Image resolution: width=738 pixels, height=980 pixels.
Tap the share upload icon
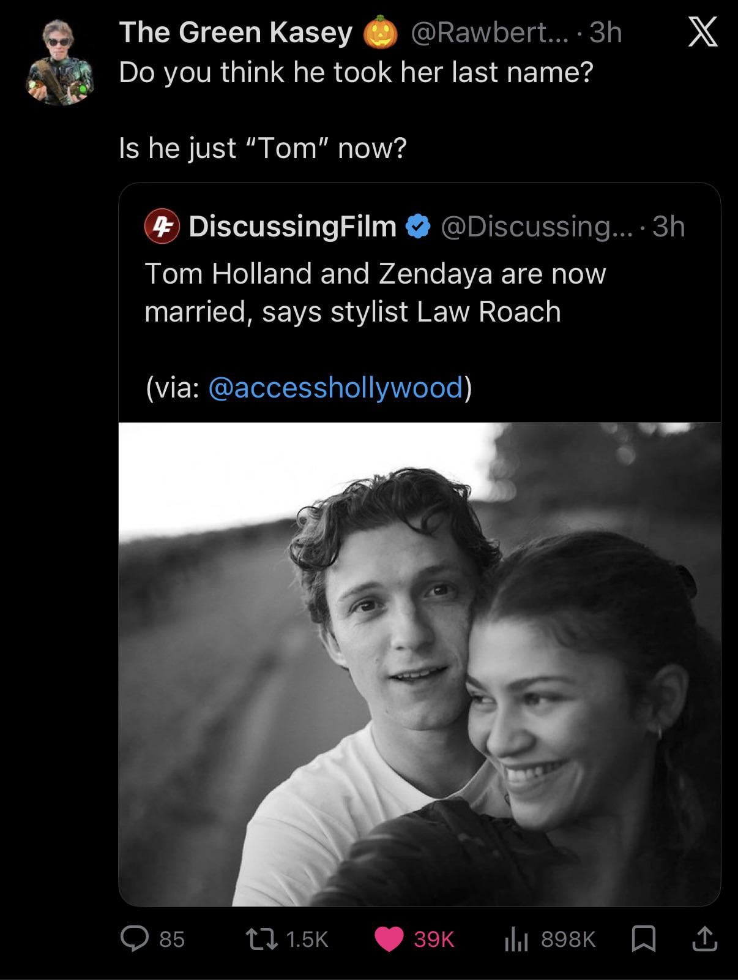[x=704, y=939]
